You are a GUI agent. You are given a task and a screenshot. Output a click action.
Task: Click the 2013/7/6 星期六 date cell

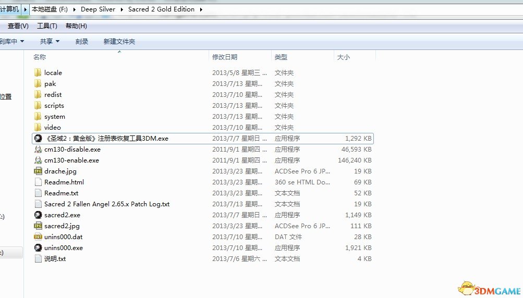coord(239,259)
